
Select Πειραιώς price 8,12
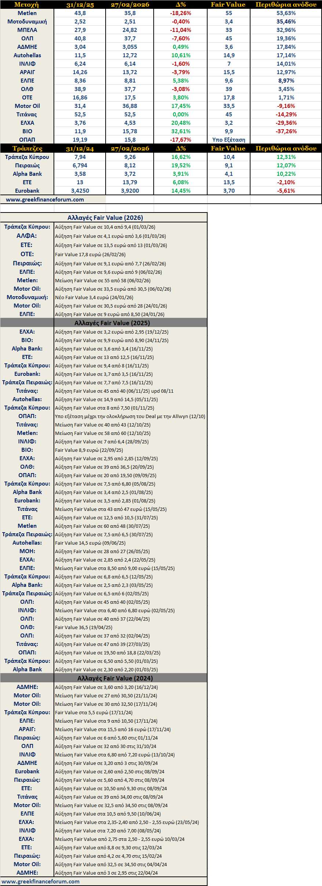point(130,166)
